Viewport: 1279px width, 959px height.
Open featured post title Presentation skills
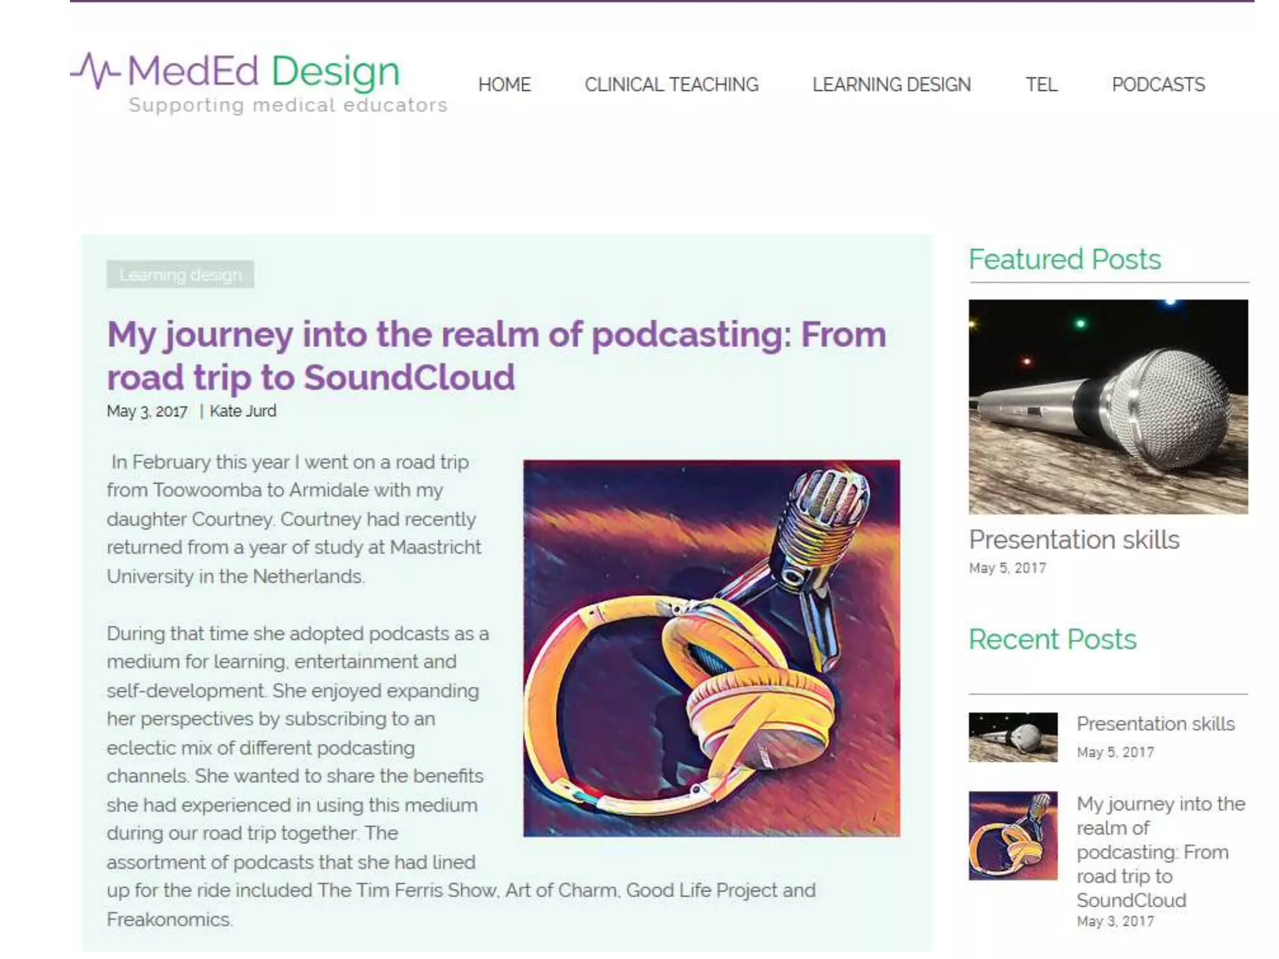click(1074, 539)
